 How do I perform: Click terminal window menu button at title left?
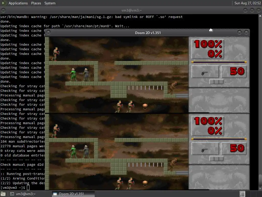[3, 10]
